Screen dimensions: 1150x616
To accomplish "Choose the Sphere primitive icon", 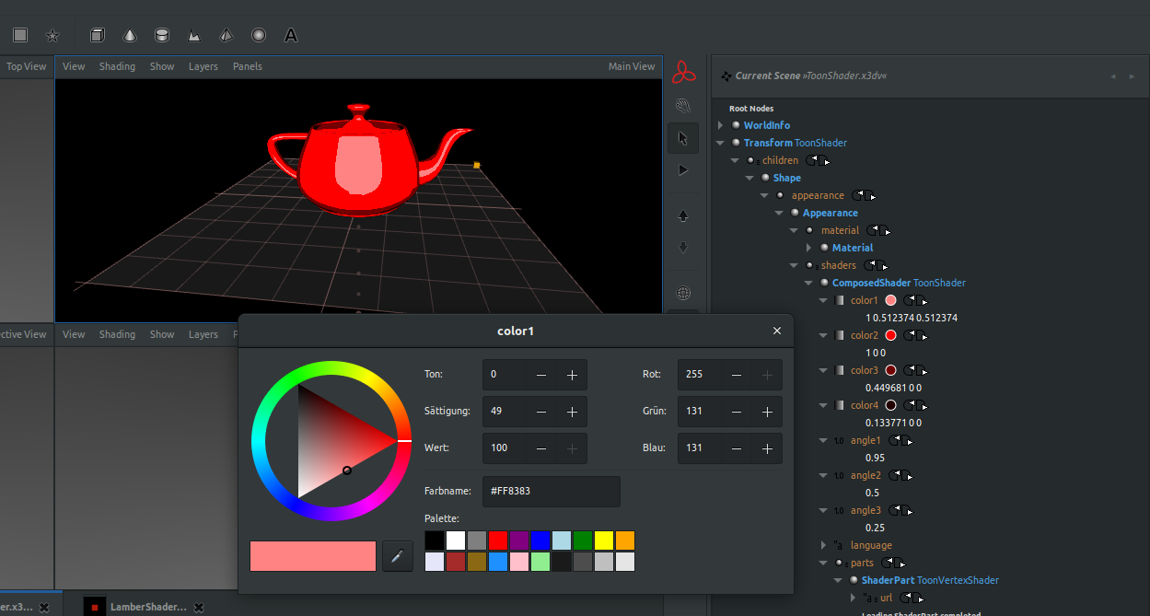I will tap(259, 35).
